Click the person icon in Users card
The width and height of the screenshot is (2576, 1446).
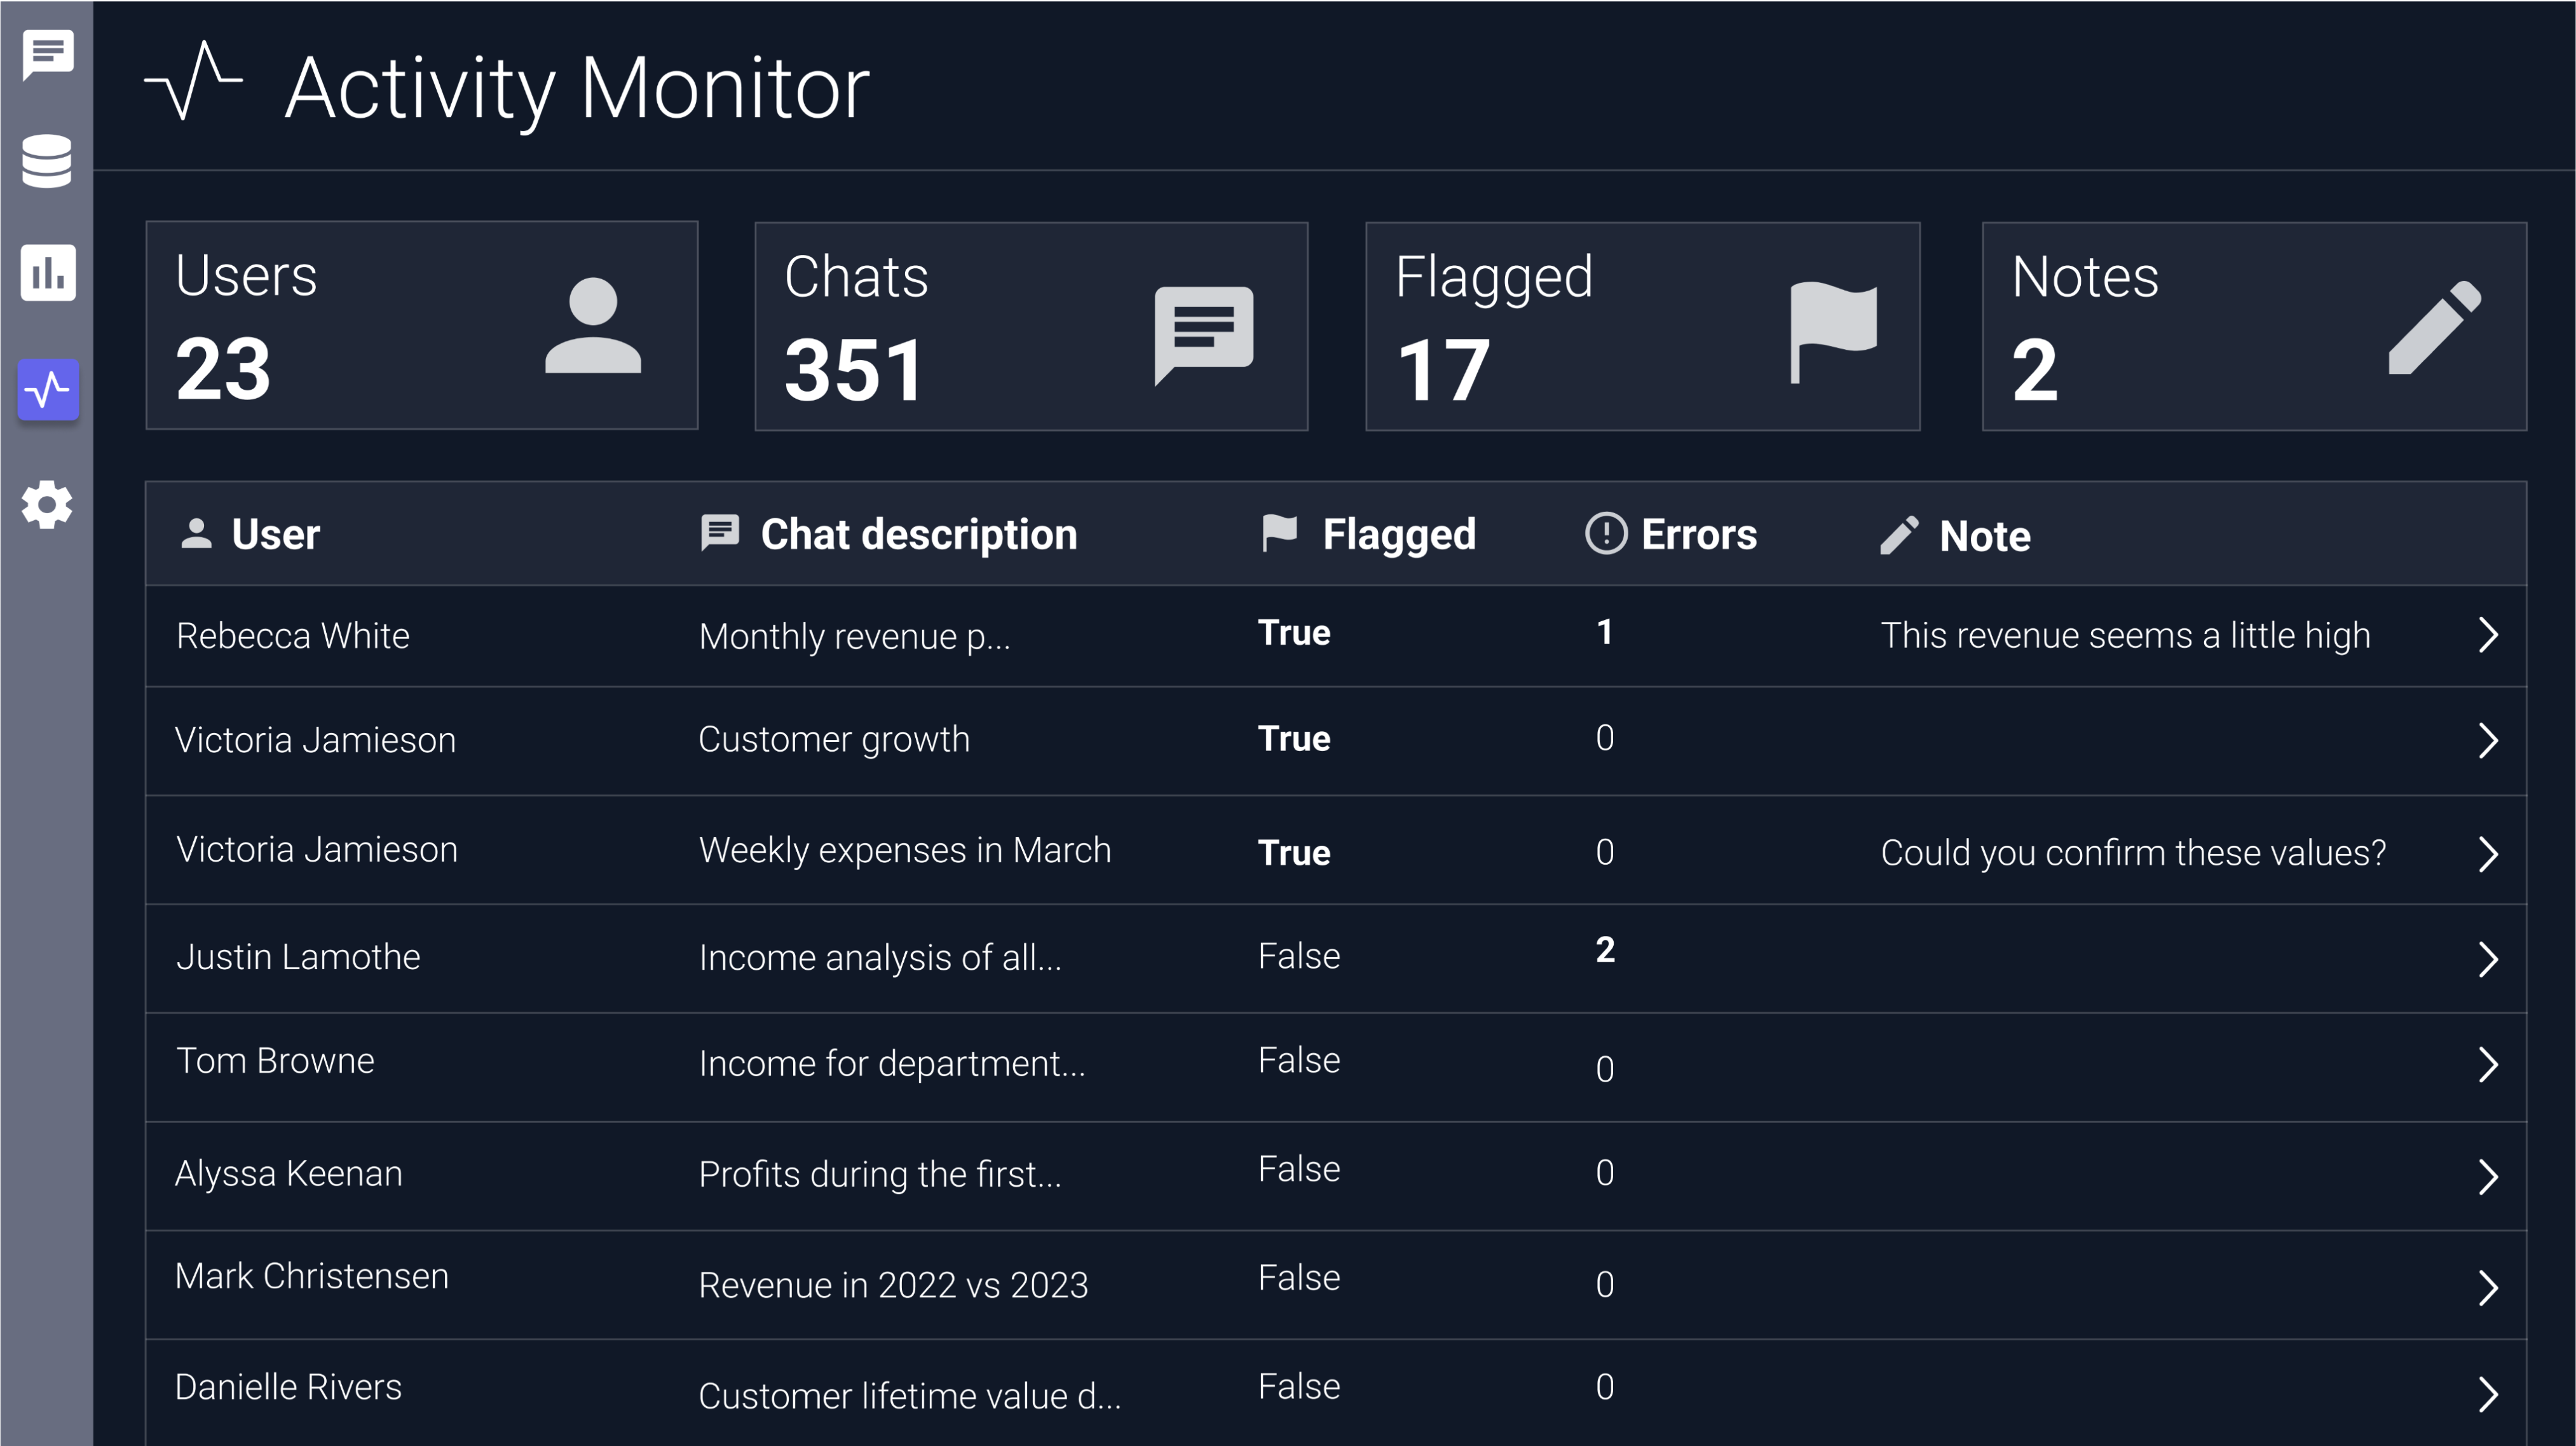[x=593, y=325]
